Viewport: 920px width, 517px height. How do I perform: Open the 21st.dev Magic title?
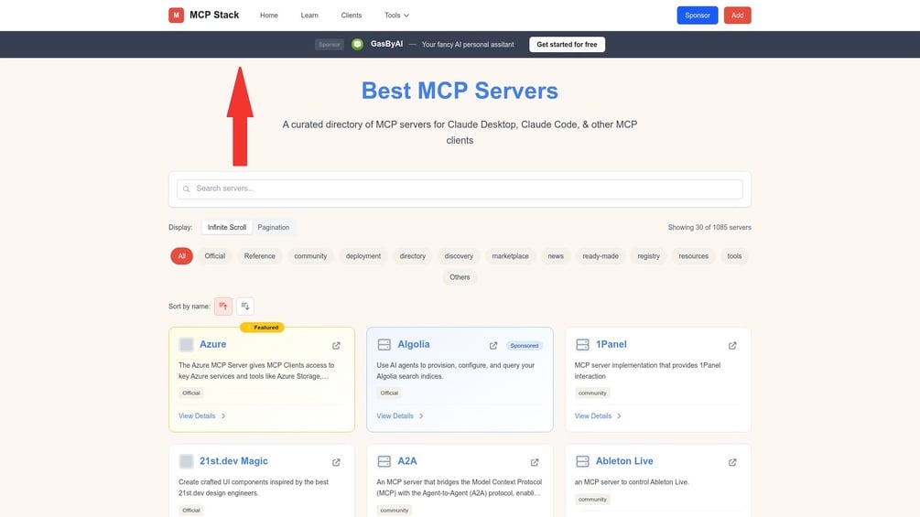[x=233, y=461]
